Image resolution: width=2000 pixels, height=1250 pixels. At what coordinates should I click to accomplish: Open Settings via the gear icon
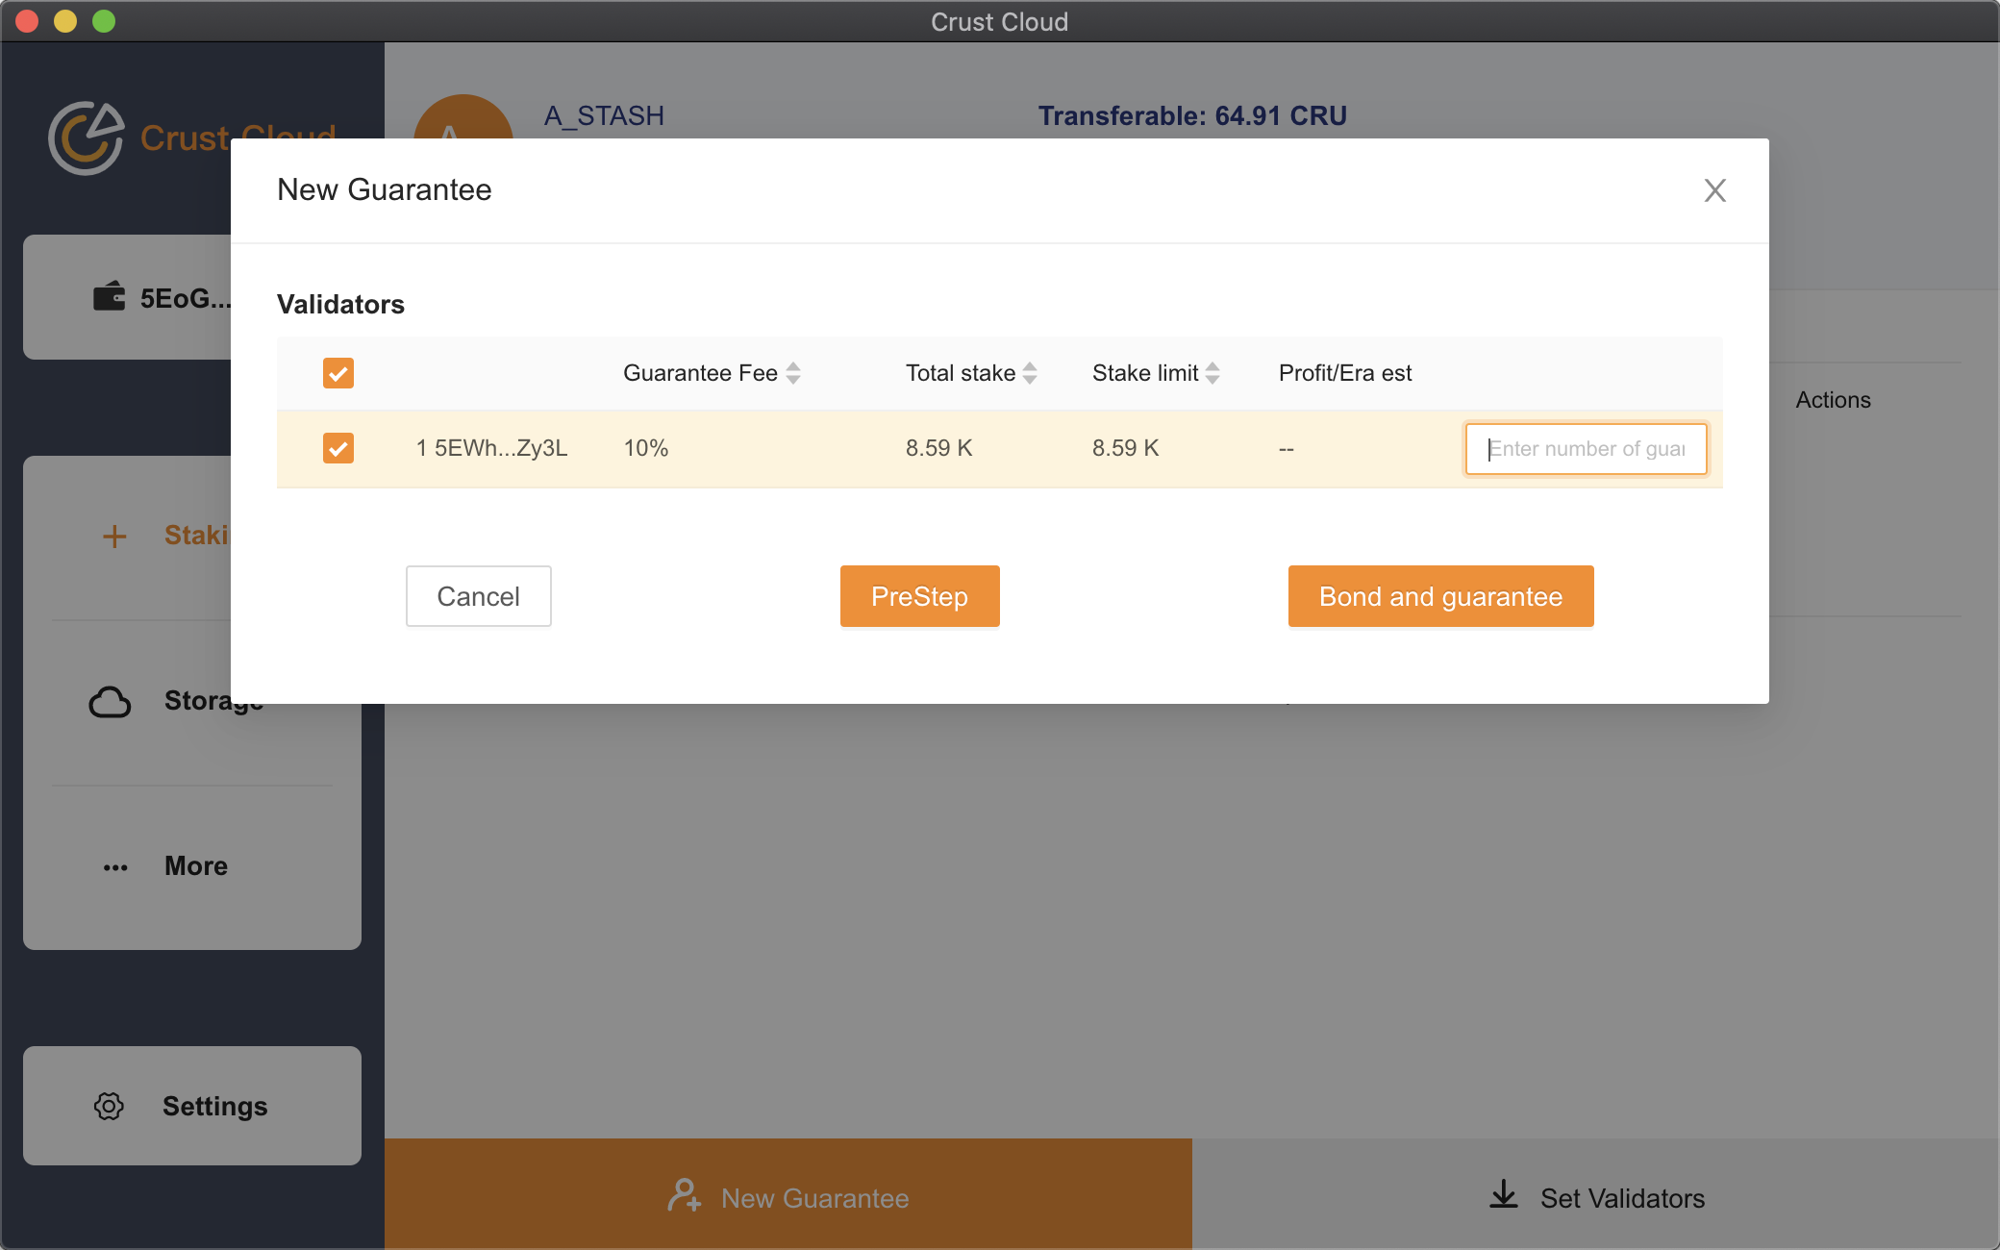pyautogui.click(x=109, y=1106)
